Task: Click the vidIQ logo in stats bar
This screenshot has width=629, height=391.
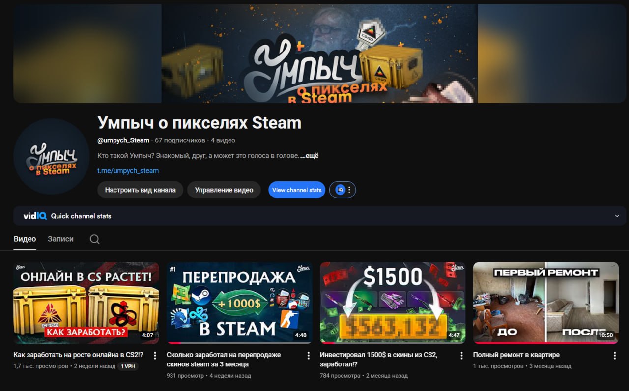Action: coord(35,216)
